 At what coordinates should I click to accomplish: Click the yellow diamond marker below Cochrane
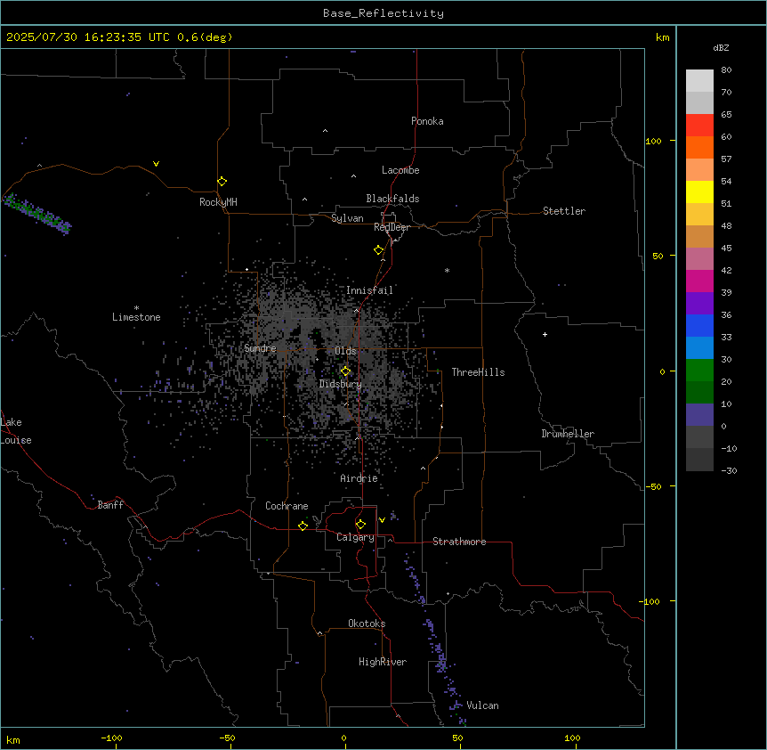coord(303,526)
